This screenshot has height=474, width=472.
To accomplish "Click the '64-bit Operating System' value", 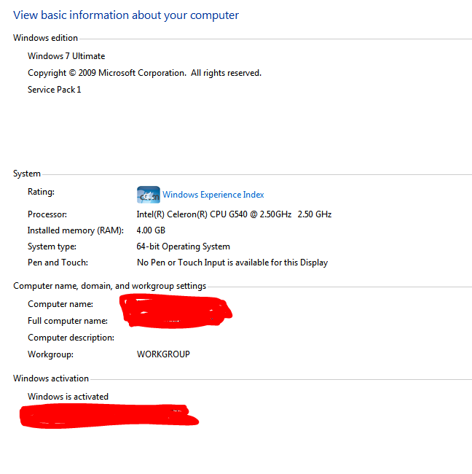I will click(184, 246).
